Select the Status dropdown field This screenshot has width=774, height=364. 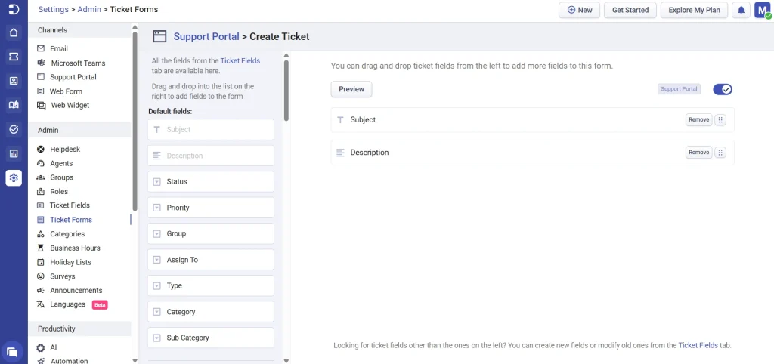point(211,181)
